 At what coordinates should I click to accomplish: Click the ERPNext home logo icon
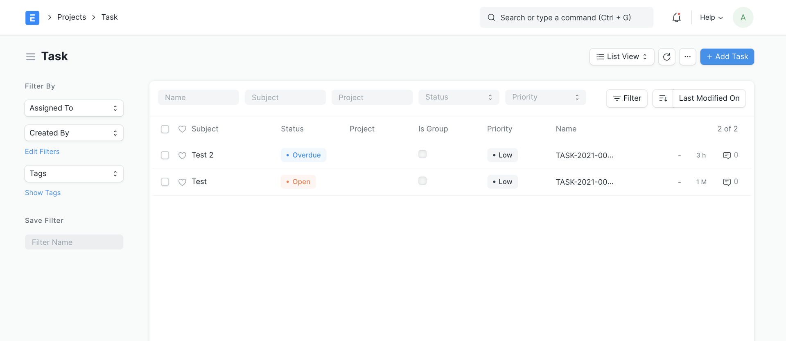[32, 18]
